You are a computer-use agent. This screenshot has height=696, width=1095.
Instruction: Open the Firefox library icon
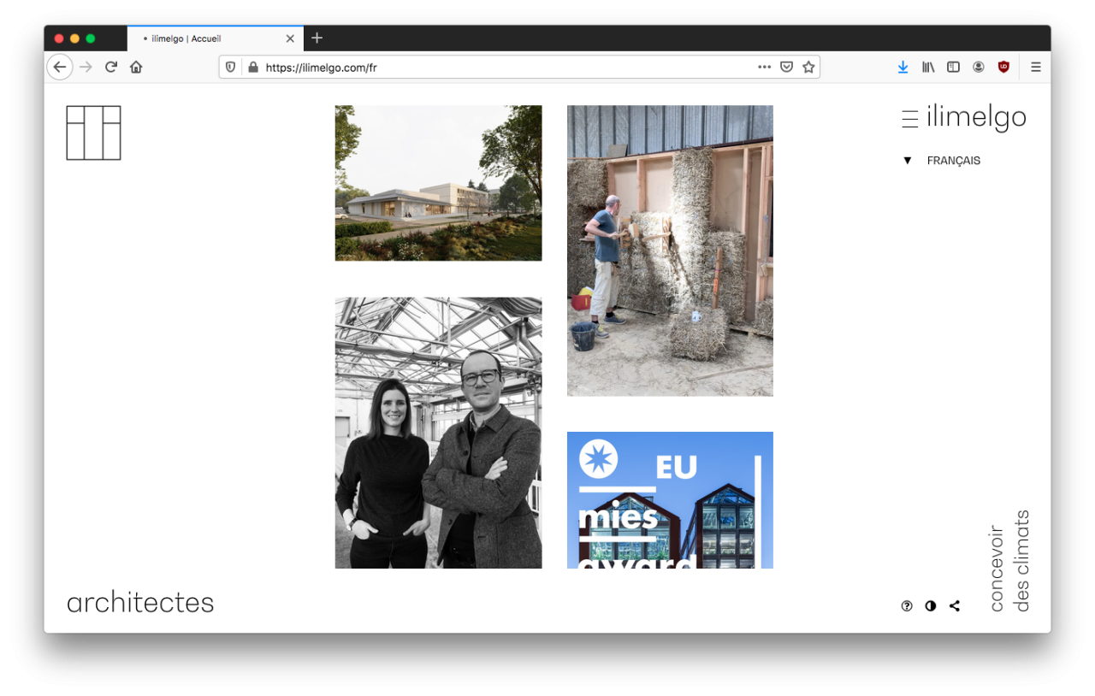coord(928,67)
